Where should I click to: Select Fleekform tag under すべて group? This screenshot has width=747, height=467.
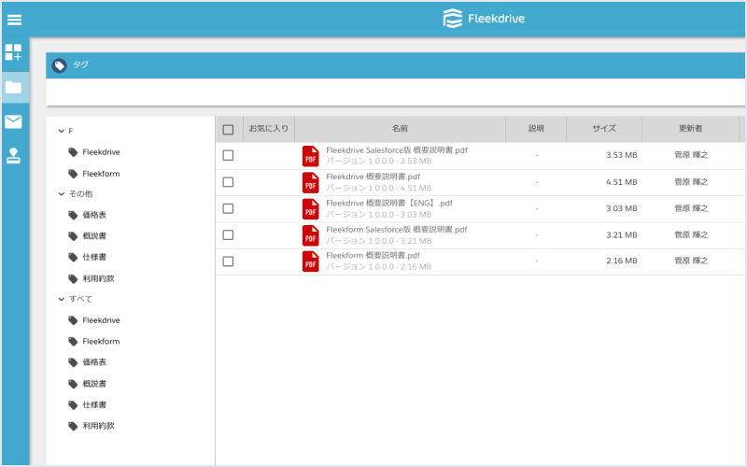point(94,341)
